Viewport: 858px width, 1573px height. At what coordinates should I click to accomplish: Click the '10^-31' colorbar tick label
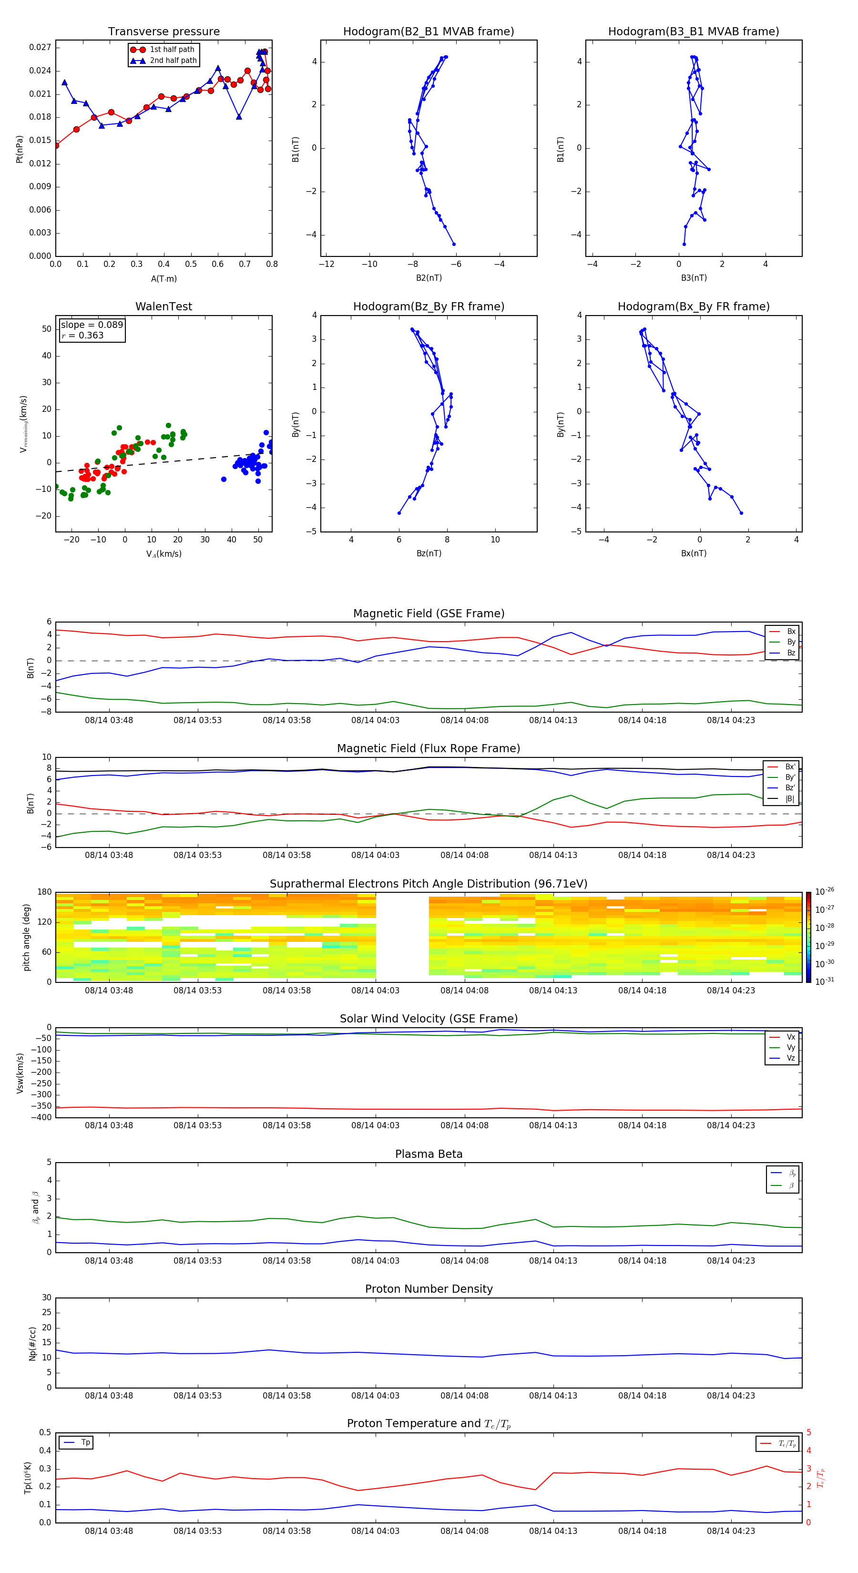(825, 981)
